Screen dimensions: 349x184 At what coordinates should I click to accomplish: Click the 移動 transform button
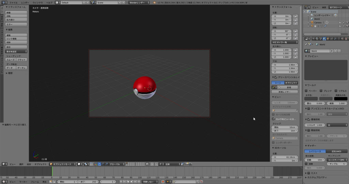tap(16, 13)
